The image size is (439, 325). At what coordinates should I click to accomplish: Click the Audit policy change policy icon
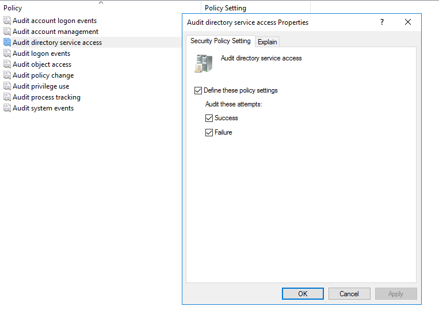(x=7, y=75)
